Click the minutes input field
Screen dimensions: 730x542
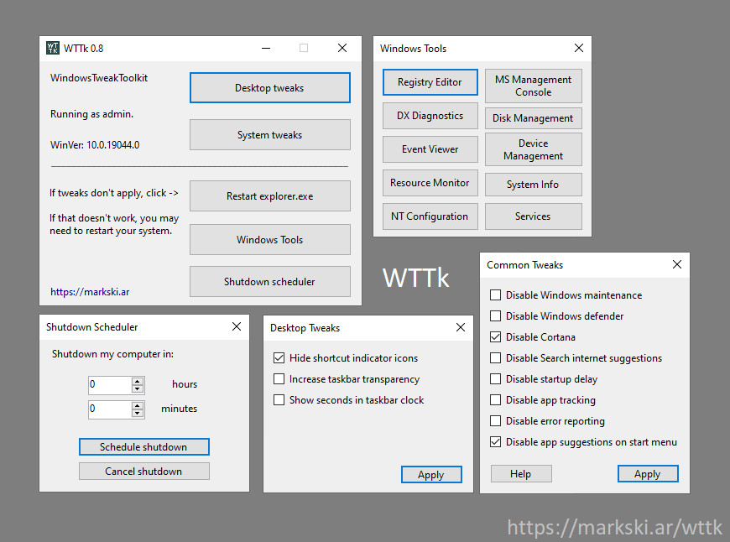(110, 409)
